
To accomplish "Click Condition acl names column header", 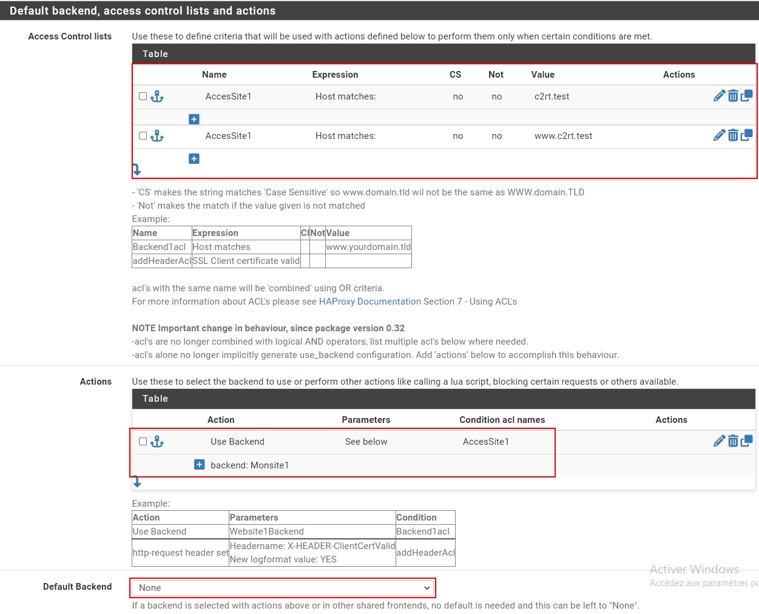I will [x=502, y=420].
